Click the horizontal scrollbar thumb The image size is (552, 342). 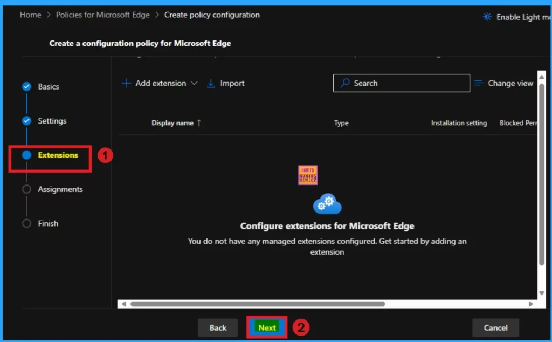tap(258, 304)
